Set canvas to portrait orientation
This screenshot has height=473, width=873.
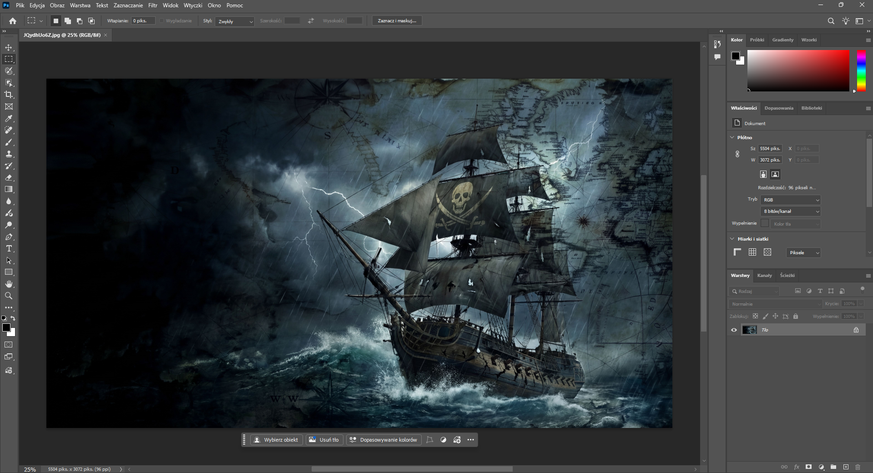coord(763,174)
